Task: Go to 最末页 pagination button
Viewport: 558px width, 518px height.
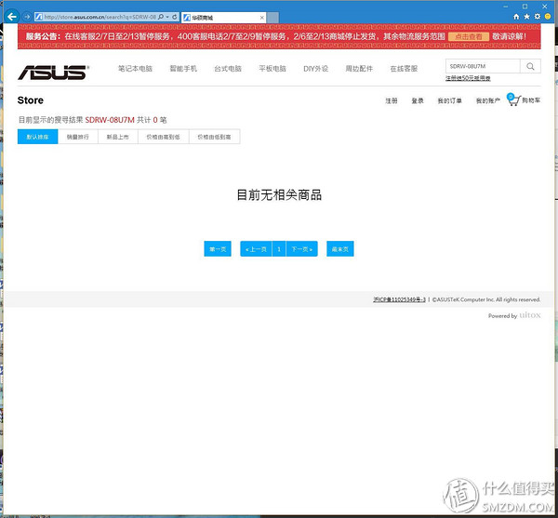Action: (340, 248)
